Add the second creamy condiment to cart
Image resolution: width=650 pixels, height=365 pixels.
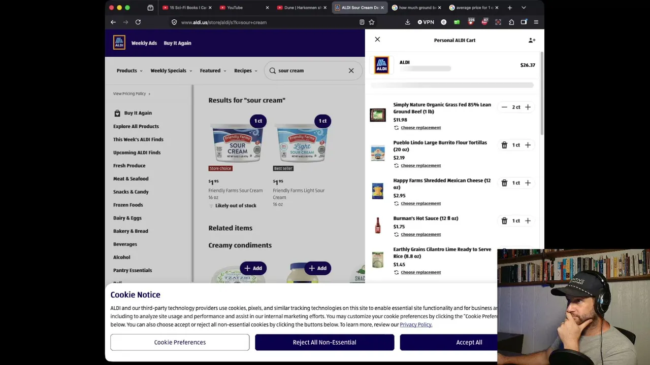(x=317, y=268)
